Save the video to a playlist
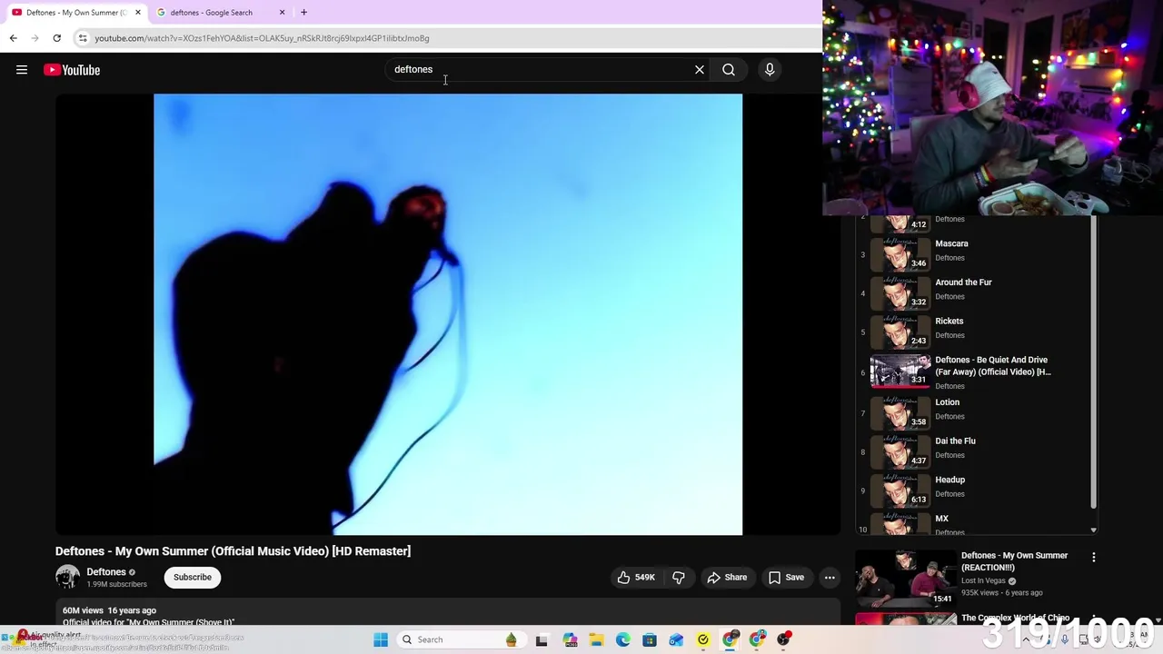The image size is (1163, 654). click(786, 578)
